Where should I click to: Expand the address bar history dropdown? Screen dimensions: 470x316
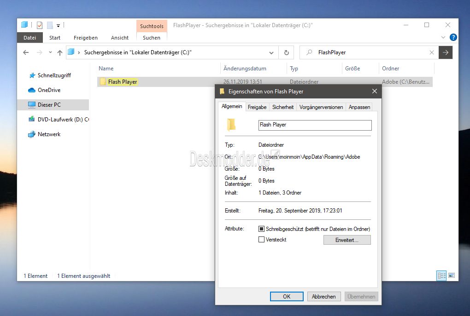point(271,52)
